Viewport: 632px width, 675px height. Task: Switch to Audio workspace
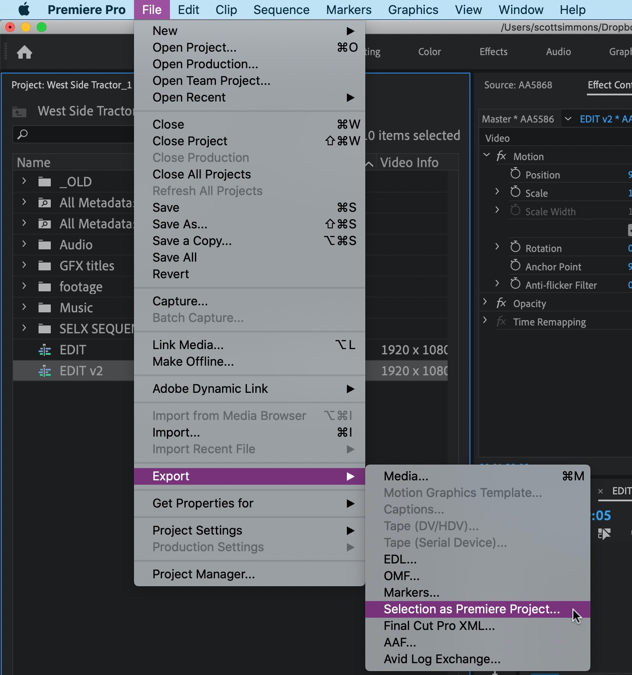558,52
